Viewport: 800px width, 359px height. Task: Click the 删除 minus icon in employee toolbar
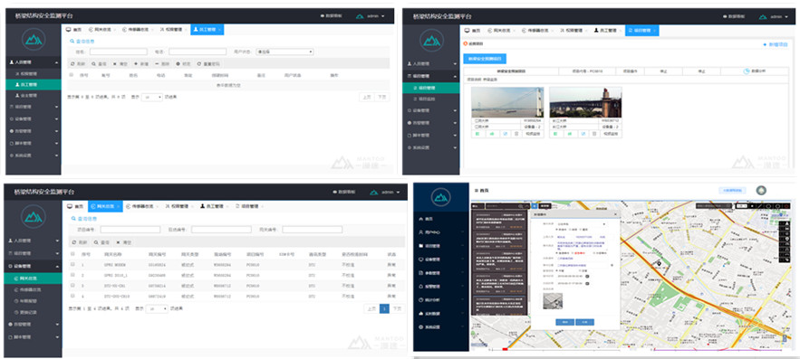[157, 63]
